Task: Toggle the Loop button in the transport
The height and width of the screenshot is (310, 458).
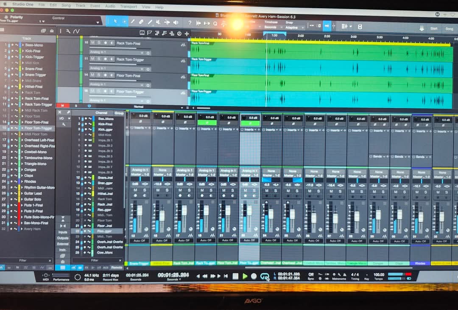Action: (x=264, y=276)
